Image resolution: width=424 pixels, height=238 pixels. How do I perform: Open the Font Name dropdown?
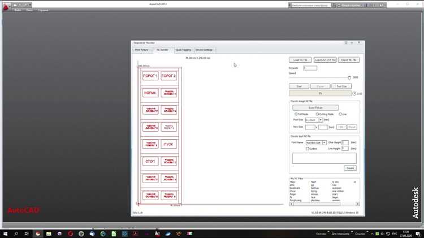(325, 142)
